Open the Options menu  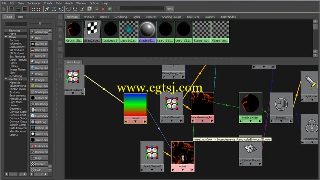click(94, 3)
